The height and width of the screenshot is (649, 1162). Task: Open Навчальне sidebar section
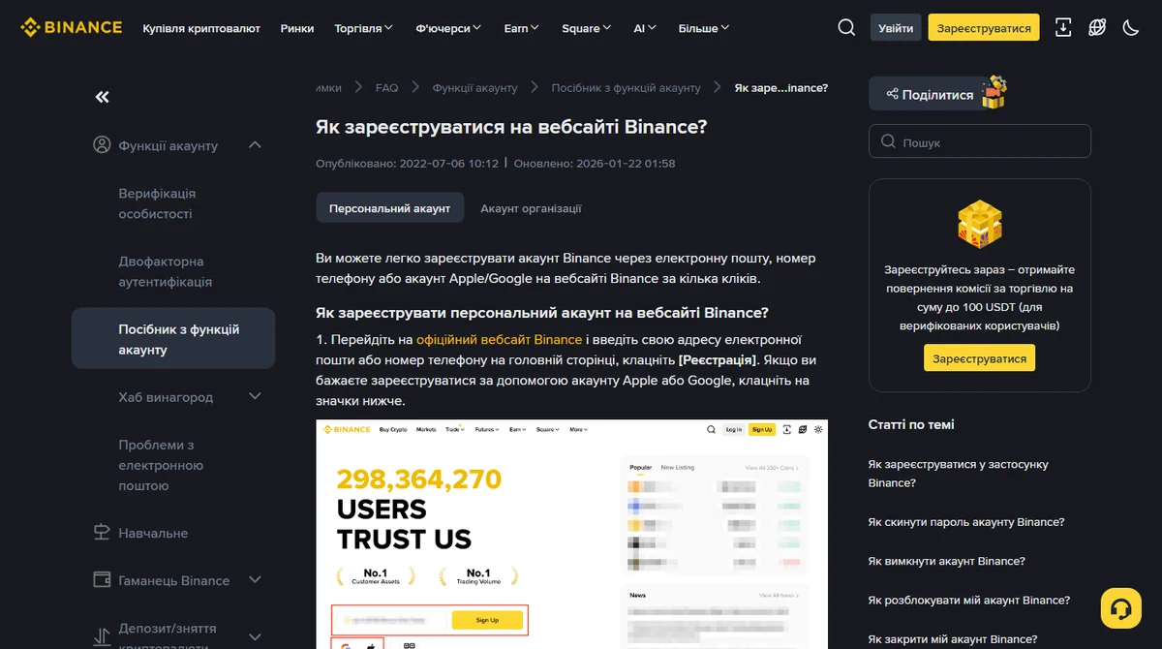153,533
